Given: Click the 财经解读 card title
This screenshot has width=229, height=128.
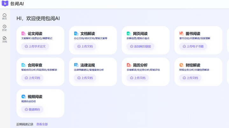Looking at the screenshot, I should coord(193,65).
